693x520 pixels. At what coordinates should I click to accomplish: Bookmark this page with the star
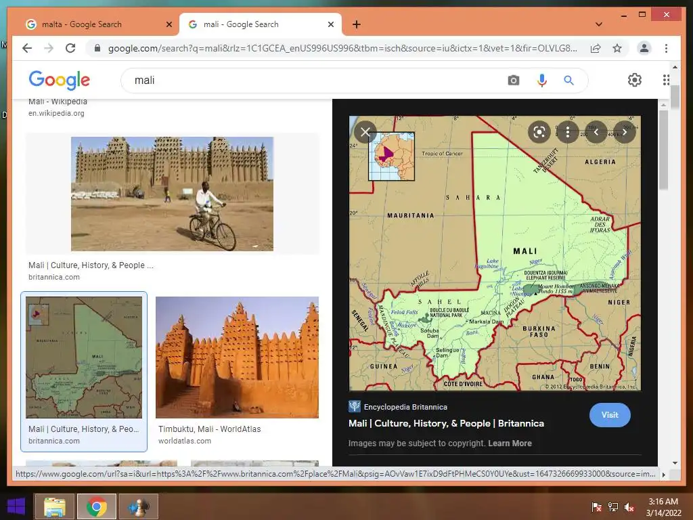pos(617,48)
